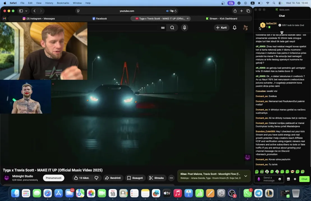Image resolution: width=311 pixels, height=201 pixels.
Task: Open WhatsApp in the Dock
Action: 248,193
